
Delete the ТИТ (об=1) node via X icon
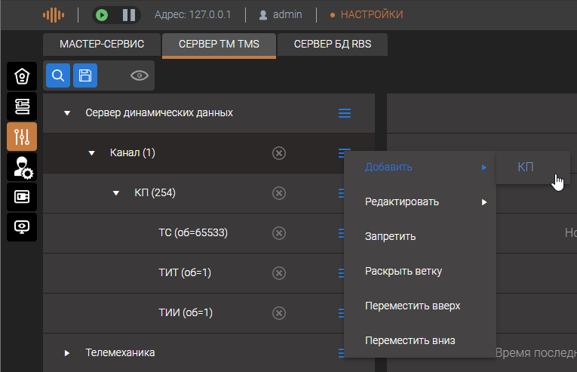[278, 272]
